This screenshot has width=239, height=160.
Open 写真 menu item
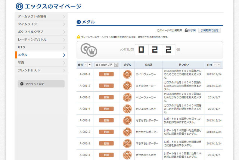[x=41, y=63]
